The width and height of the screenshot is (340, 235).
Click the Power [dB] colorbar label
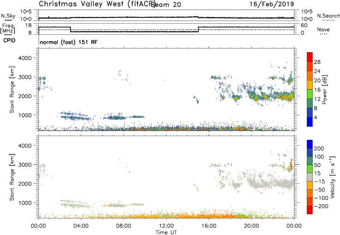(x=324, y=90)
